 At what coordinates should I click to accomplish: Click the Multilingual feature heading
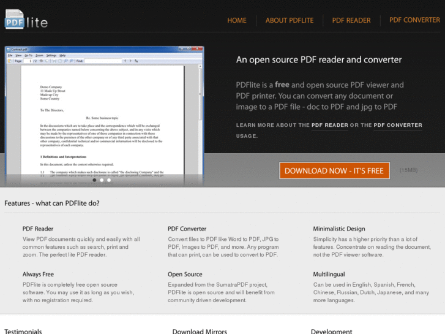coord(329,275)
